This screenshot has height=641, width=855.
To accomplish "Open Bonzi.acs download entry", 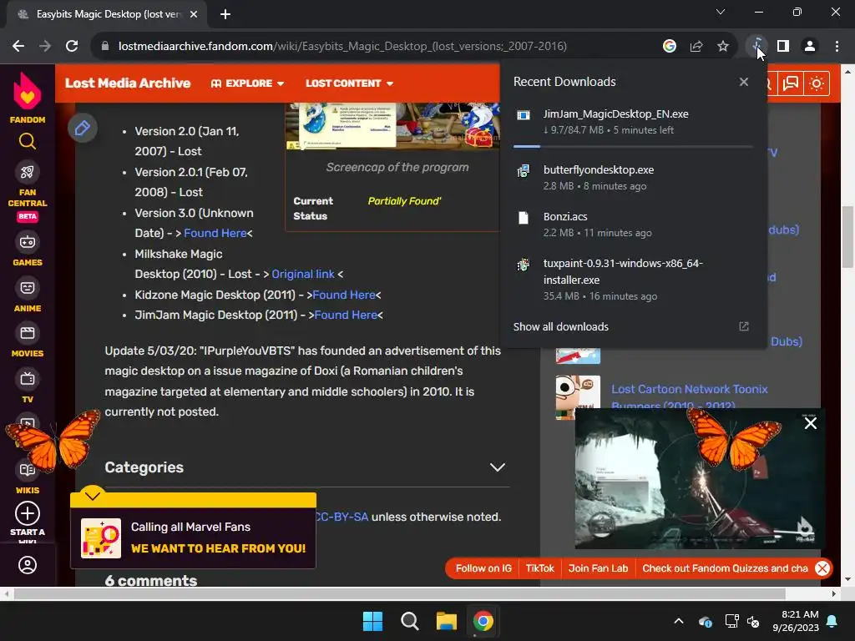I will coord(633,225).
